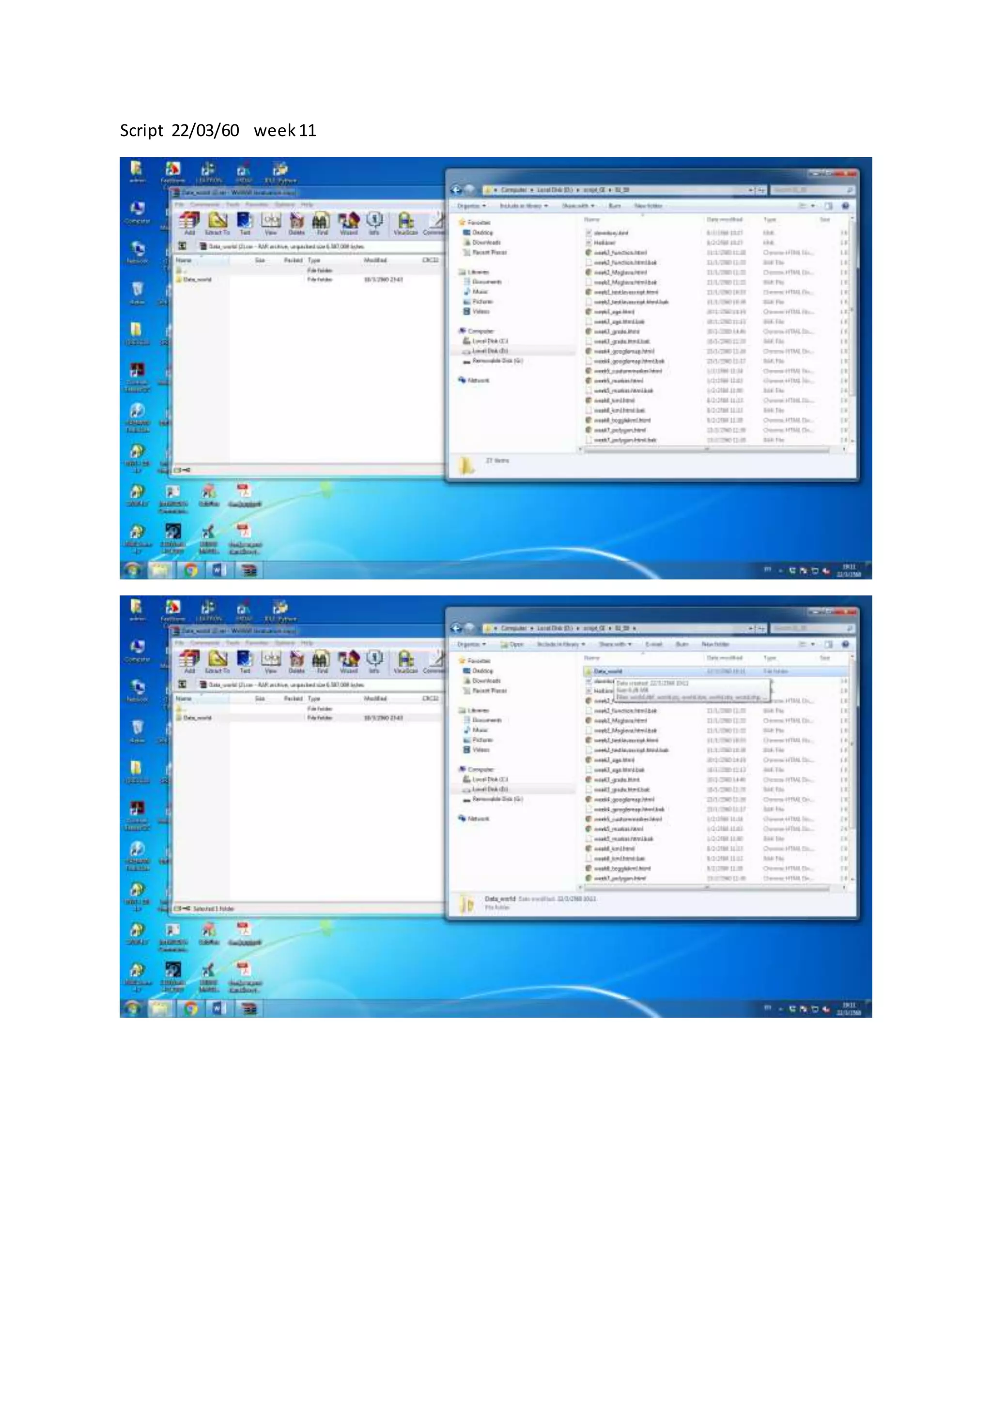Click New folder button in upper screenshot
Image resolution: width=992 pixels, height=1402 pixels.
point(648,206)
